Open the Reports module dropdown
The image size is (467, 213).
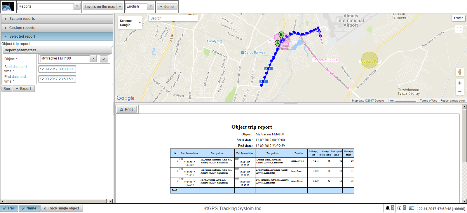pos(49,6)
